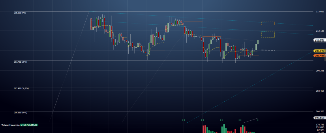Viewport: 326px width, 133px height.
Task: Select the orange 208.485 price tag
Action: pyautogui.click(x=319, y=56)
